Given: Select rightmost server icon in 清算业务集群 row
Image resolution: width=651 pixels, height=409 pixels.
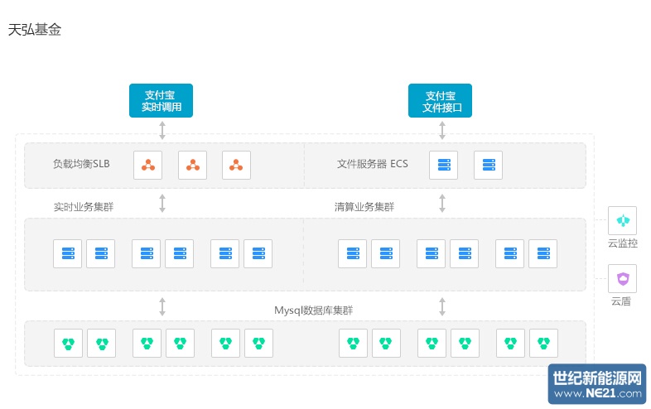Looking at the screenshot, I should (542, 254).
